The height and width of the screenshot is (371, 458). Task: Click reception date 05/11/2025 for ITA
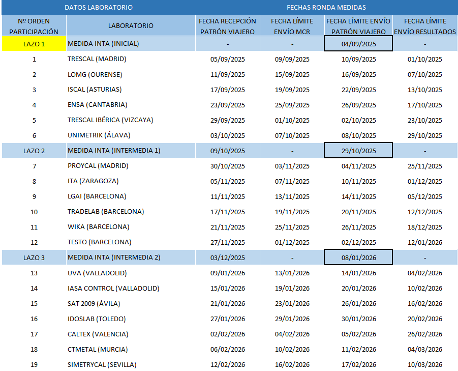pos(228,181)
